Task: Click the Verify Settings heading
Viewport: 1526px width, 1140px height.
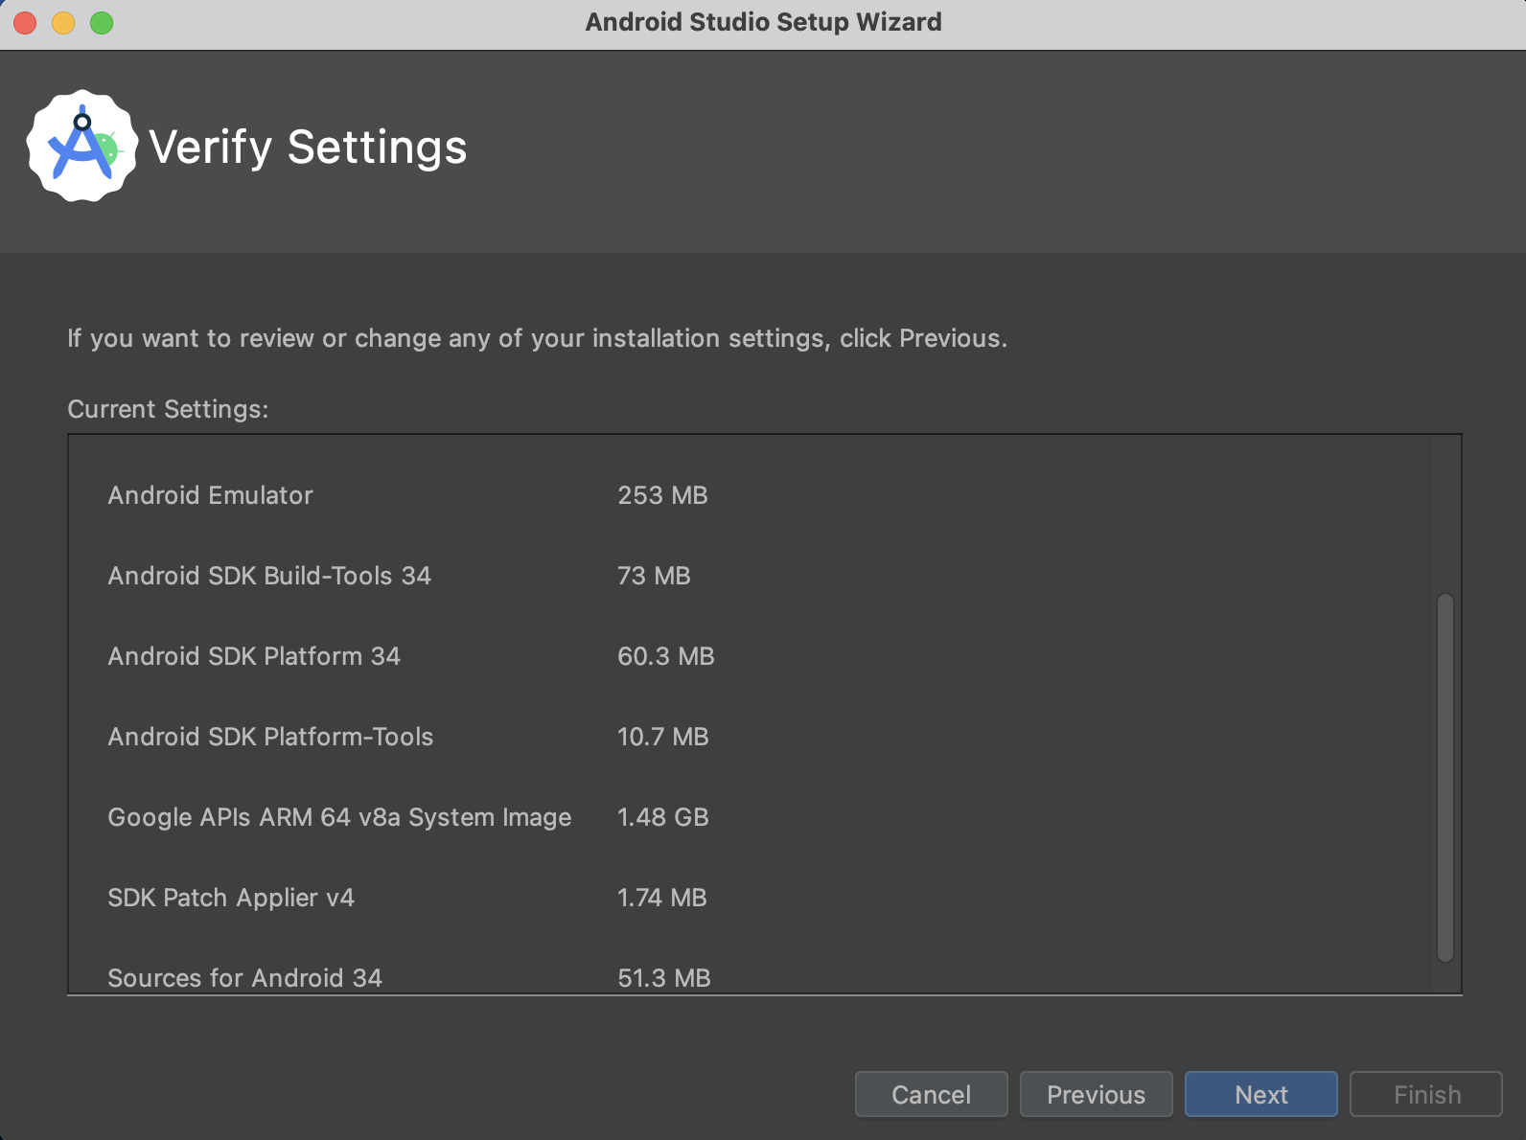Action: click(x=308, y=148)
